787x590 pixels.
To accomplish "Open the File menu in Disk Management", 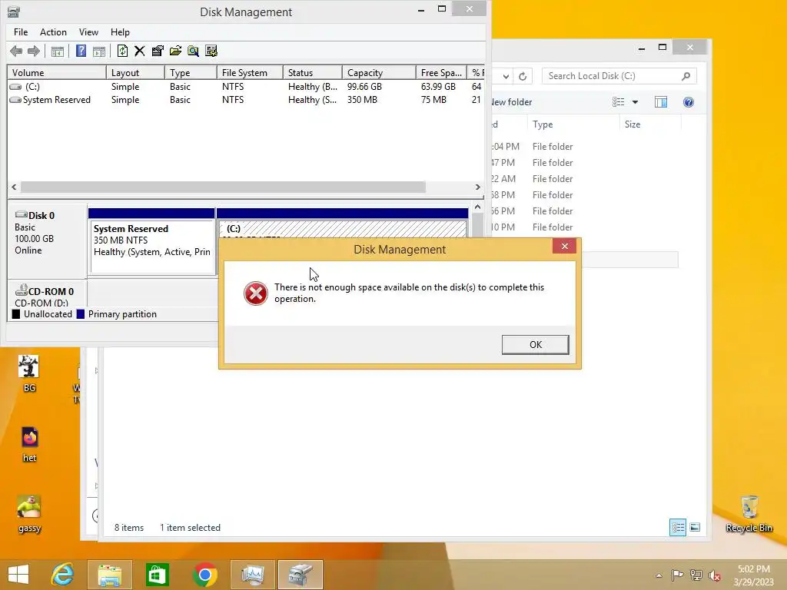I will pos(21,32).
